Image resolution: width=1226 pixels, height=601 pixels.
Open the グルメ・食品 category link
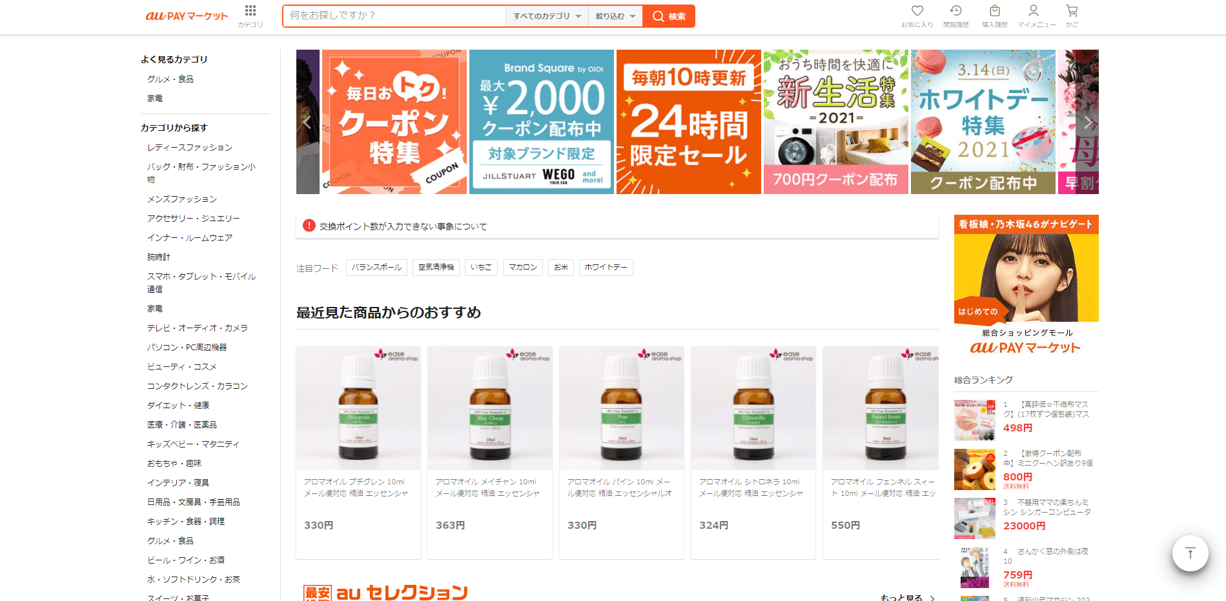point(170,79)
